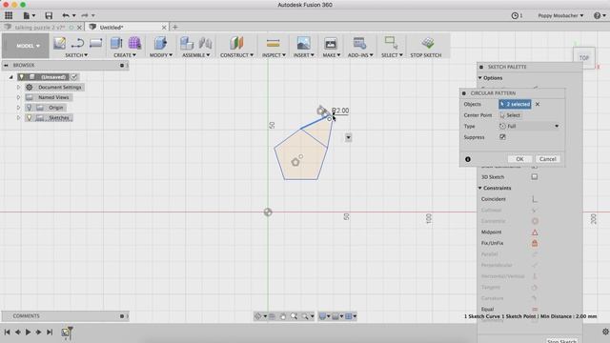Redo the last undone action

[x=85, y=15]
